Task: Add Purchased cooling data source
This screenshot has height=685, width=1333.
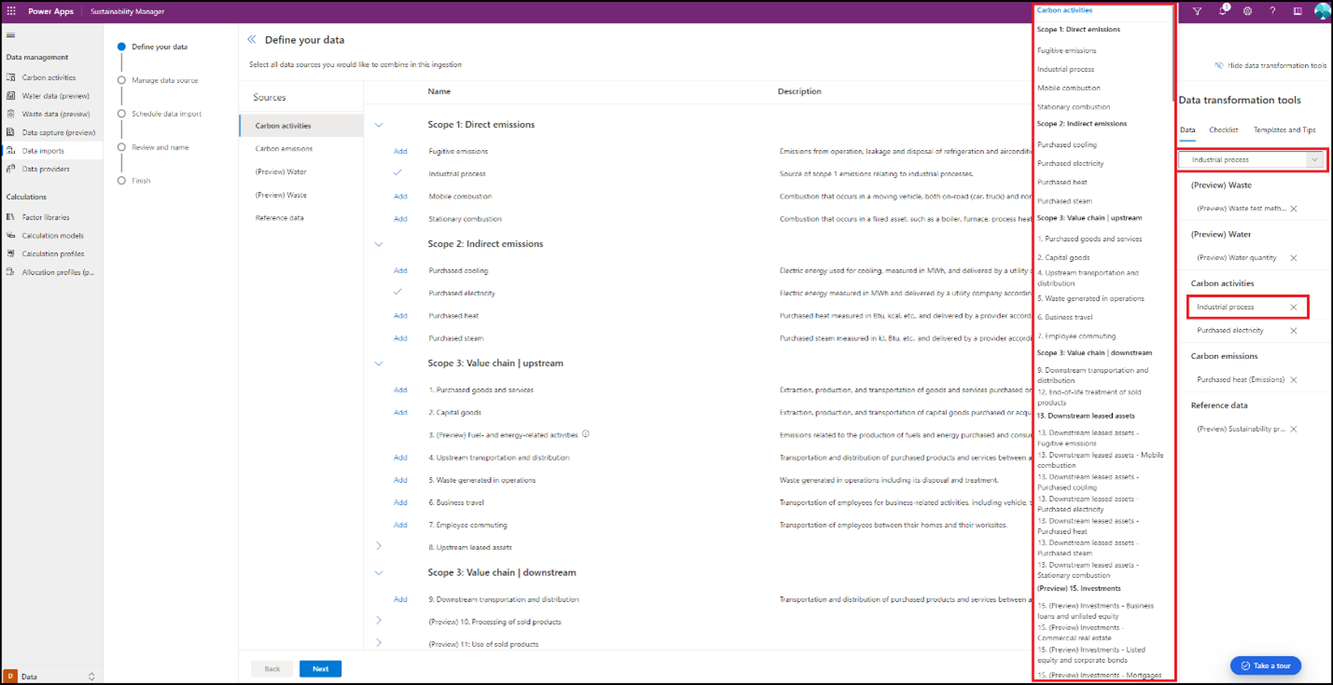Action: tap(400, 270)
